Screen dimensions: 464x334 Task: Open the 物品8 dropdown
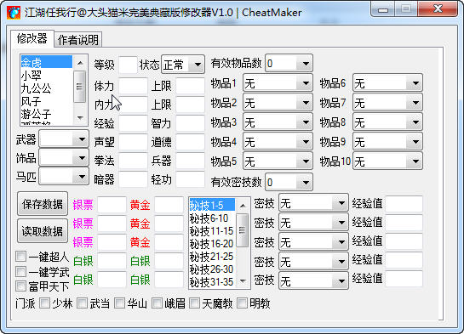387,122
